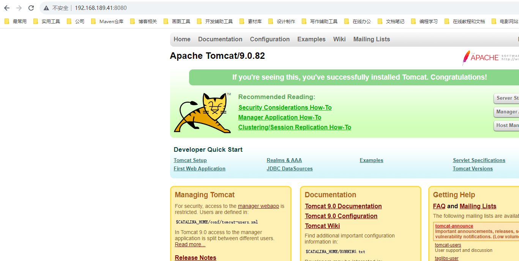
Task: Open the Documentation navigation item
Action: (x=220, y=39)
